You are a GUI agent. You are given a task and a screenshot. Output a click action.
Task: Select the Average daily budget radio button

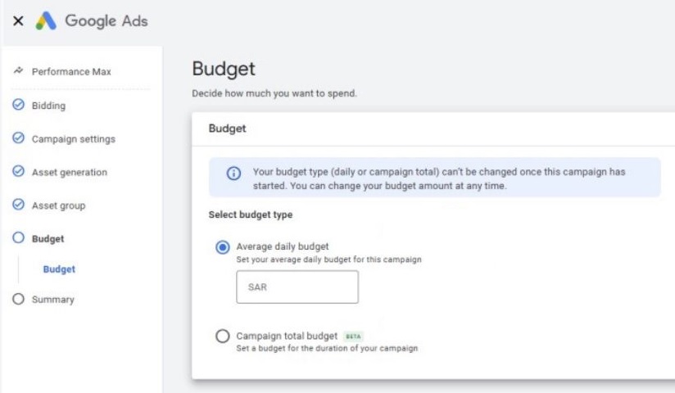tap(222, 248)
